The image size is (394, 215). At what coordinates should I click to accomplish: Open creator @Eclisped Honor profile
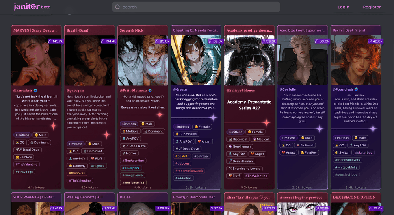point(240,91)
